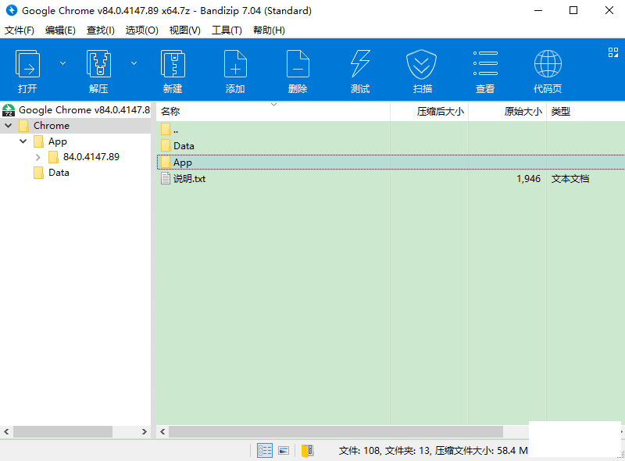The width and height of the screenshot is (625, 461).
Task: Open the 帮助(H) menu
Action: [269, 30]
